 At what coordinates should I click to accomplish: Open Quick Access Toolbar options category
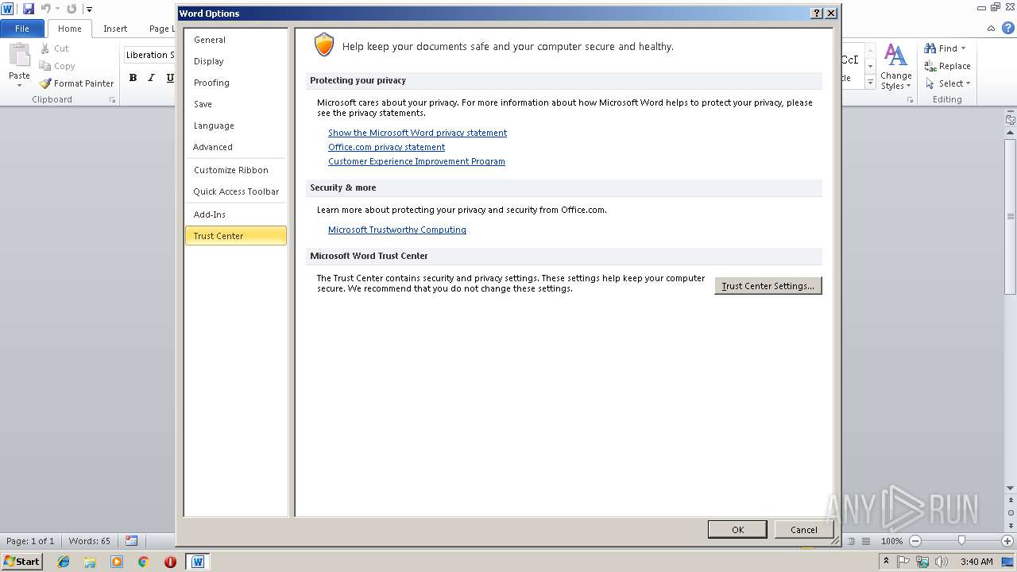[236, 191]
